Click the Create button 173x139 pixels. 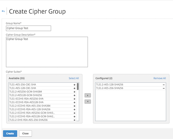[x=10, y=134]
